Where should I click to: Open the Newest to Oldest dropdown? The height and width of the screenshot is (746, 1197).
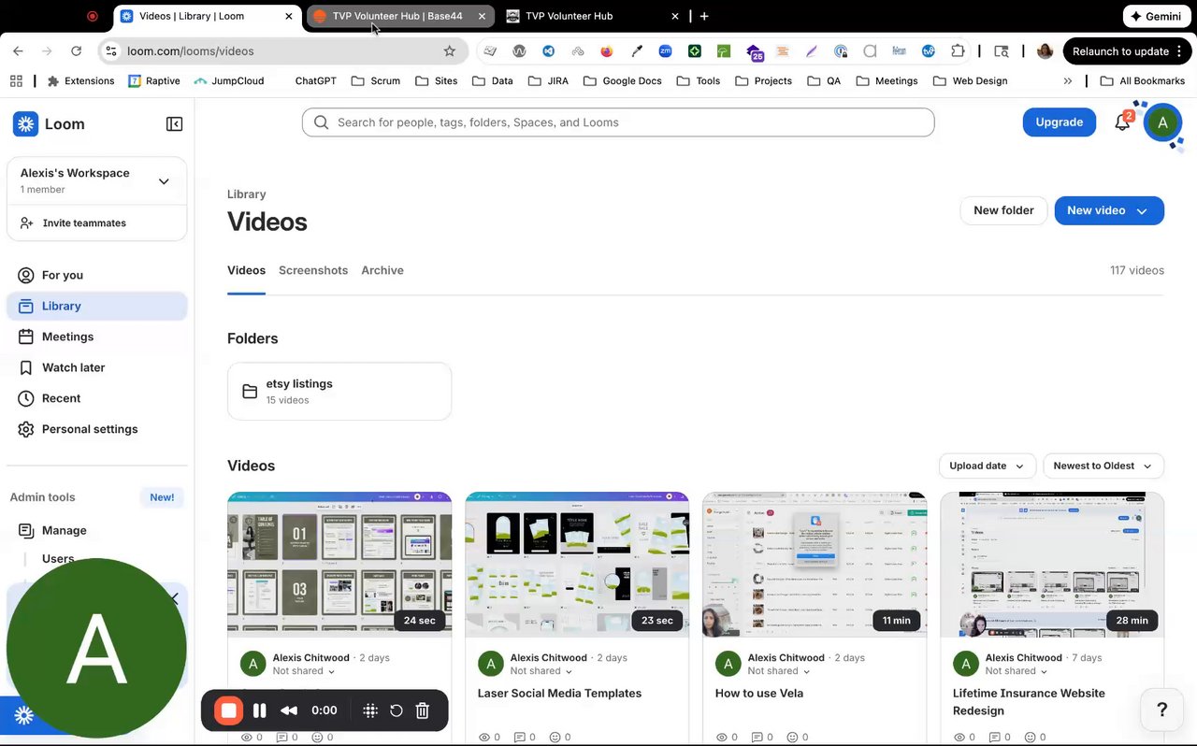pyautogui.click(x=1103, y=466)
